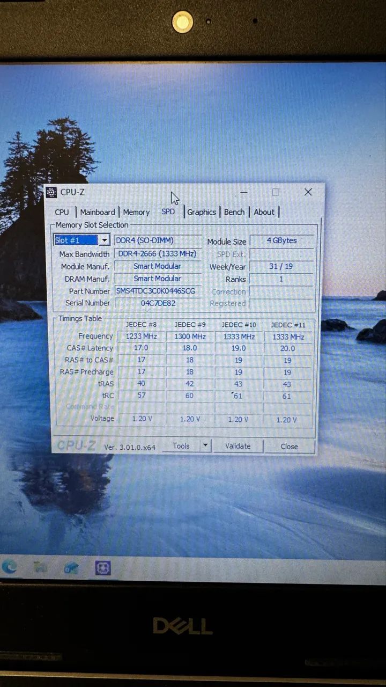Click the CPU-Z icon in the taskbar

102,568
